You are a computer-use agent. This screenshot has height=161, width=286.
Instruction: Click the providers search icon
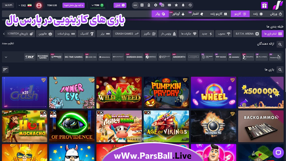pyautogui.click(x=280, y=44)
